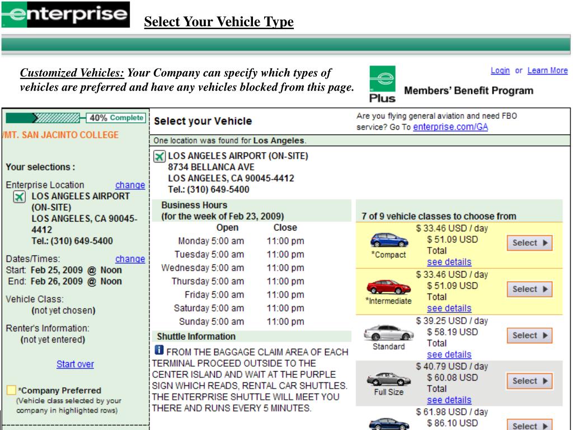Click the Members' Benefit Program text
The height and width of the screenshot is (430, 573).
pos(468,91)
